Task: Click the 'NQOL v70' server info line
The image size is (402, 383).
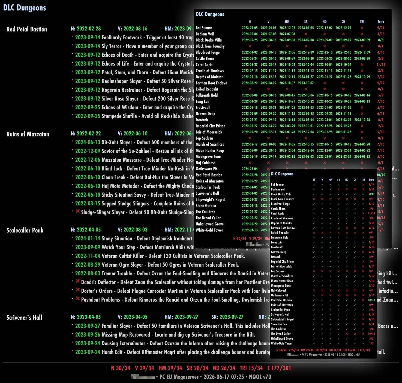Action: [x=201, y=377]
